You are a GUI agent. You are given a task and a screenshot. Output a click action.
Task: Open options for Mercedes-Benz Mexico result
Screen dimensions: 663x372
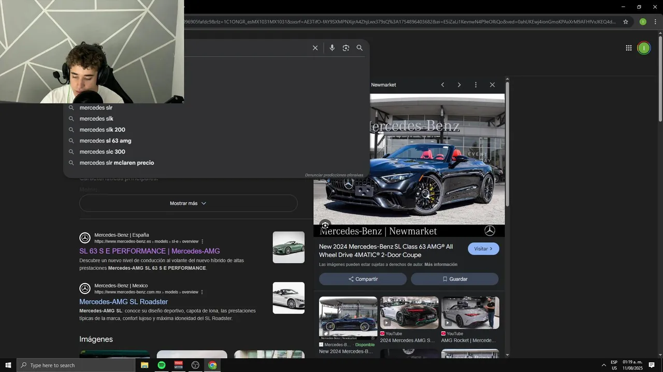(202, 292)
